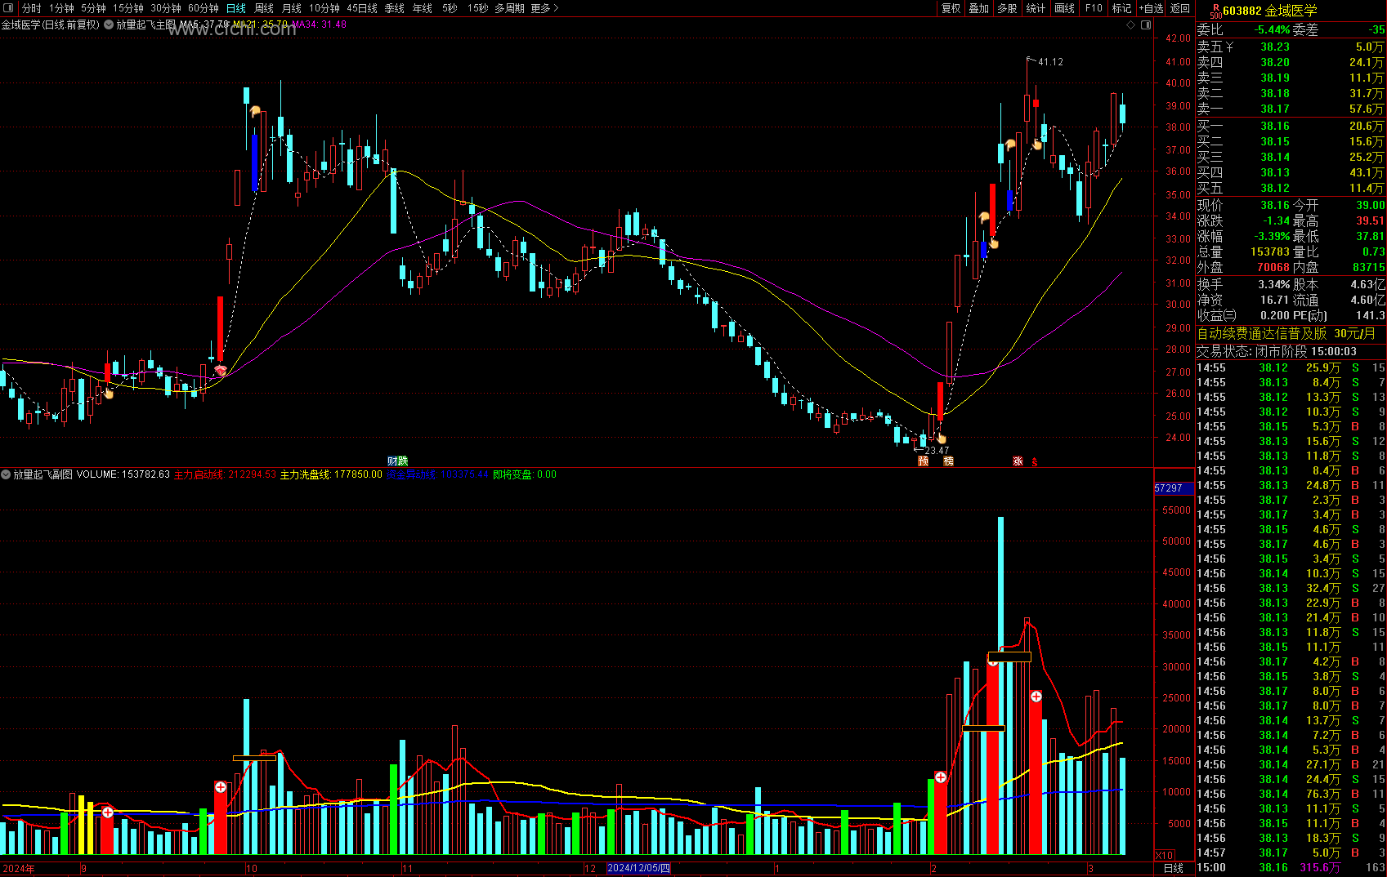Open the 30分钟 period chart
The height and width of the screenshot is (877, 1387).
[x=166, y=8]
